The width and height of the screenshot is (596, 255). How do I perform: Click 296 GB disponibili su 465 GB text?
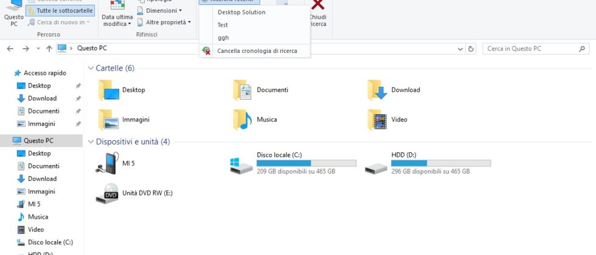431,171
